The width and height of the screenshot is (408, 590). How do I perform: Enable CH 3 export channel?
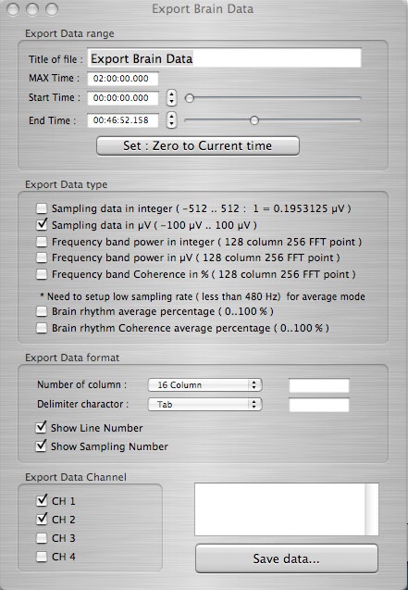tap(42, 538)
